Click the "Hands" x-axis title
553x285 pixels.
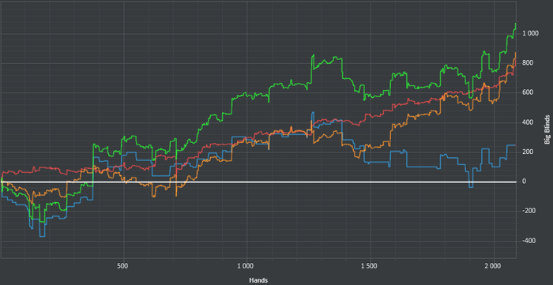coord(258,280)
